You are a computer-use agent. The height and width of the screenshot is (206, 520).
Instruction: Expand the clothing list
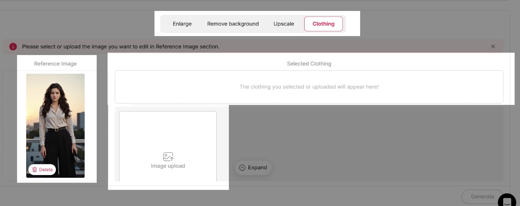coord(253,168)
